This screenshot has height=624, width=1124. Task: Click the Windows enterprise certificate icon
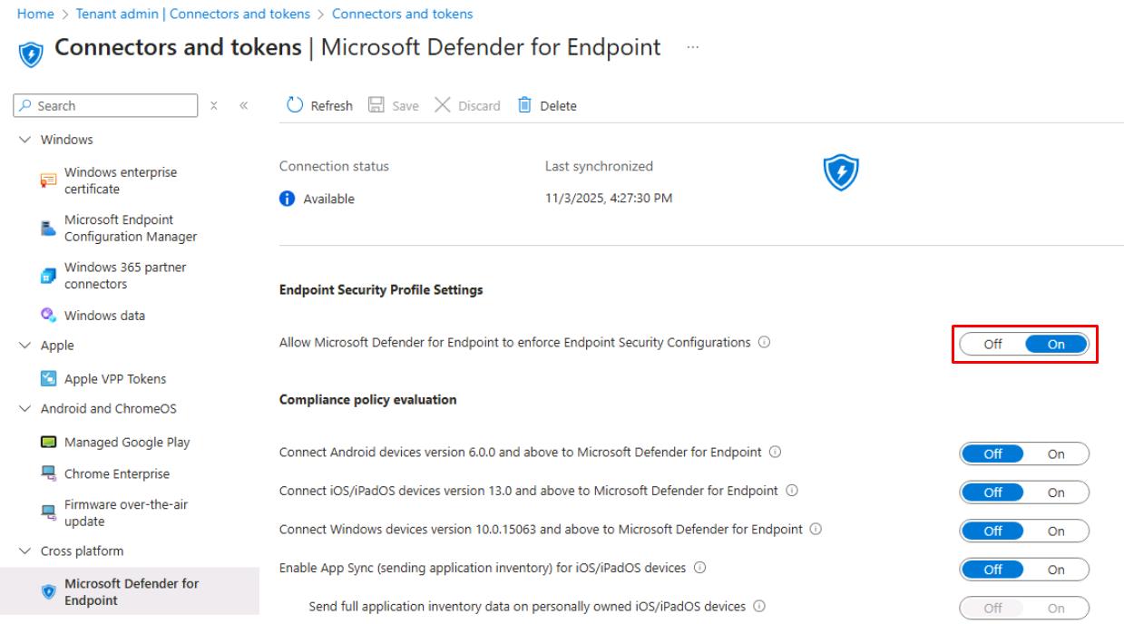49,180
